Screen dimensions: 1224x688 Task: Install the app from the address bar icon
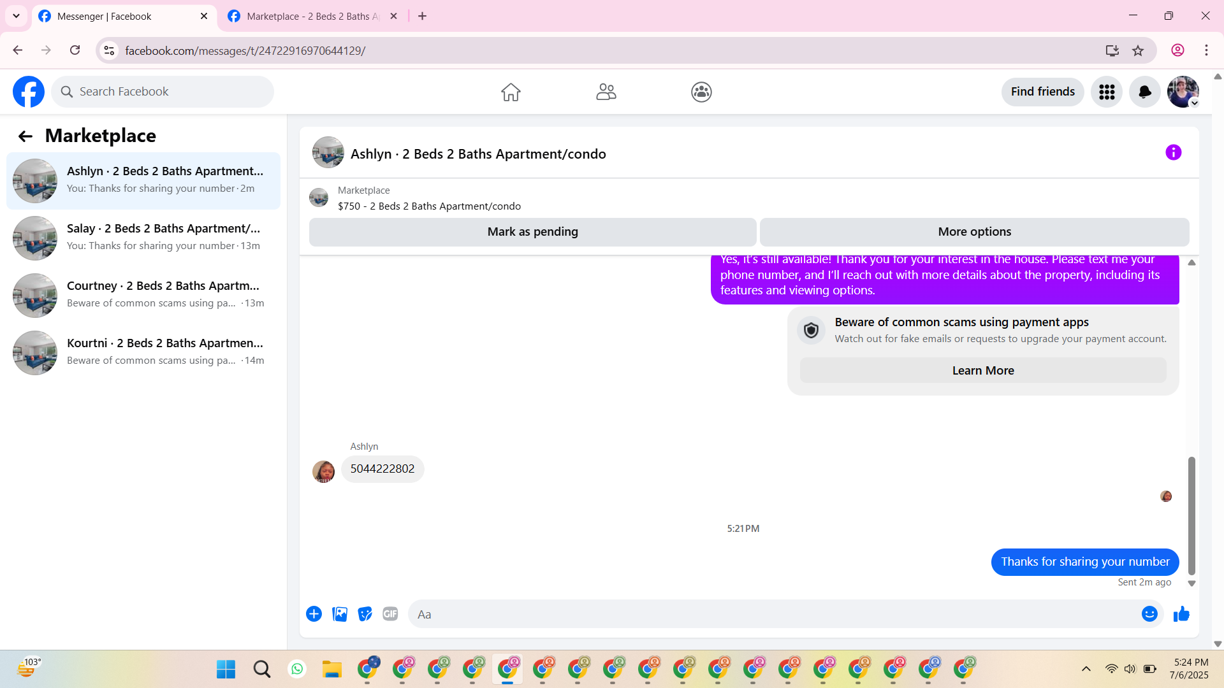1112,50
